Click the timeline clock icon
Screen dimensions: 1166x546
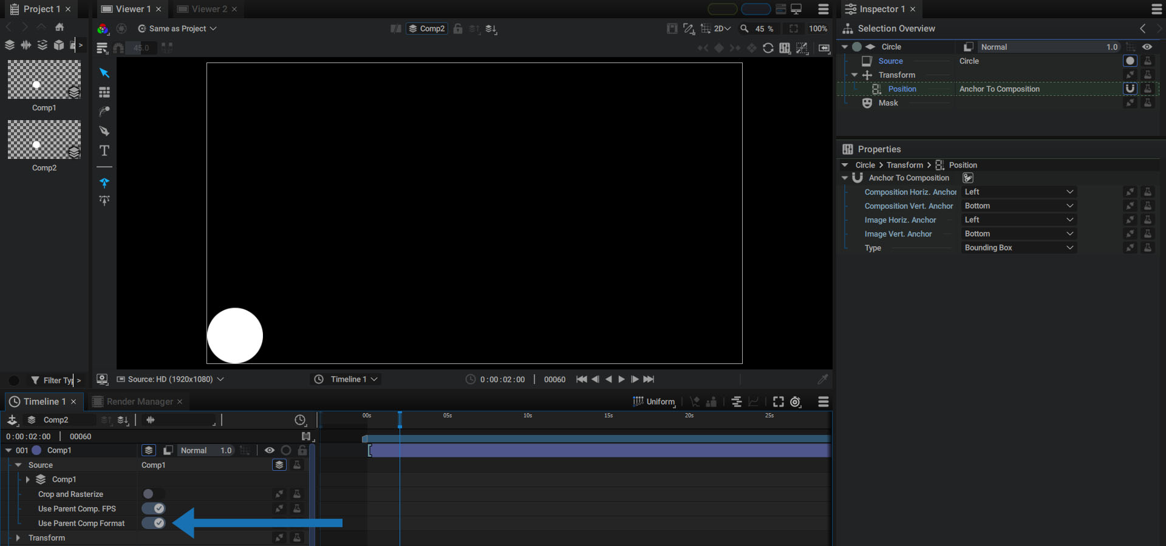click(x=300, y=420)
